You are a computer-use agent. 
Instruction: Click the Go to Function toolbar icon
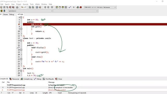coord(37,7)
